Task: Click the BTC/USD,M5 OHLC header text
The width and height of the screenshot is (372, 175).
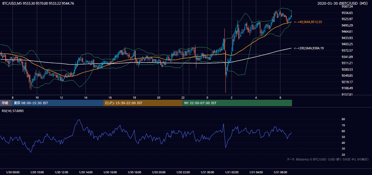Action: pos(38,3)
